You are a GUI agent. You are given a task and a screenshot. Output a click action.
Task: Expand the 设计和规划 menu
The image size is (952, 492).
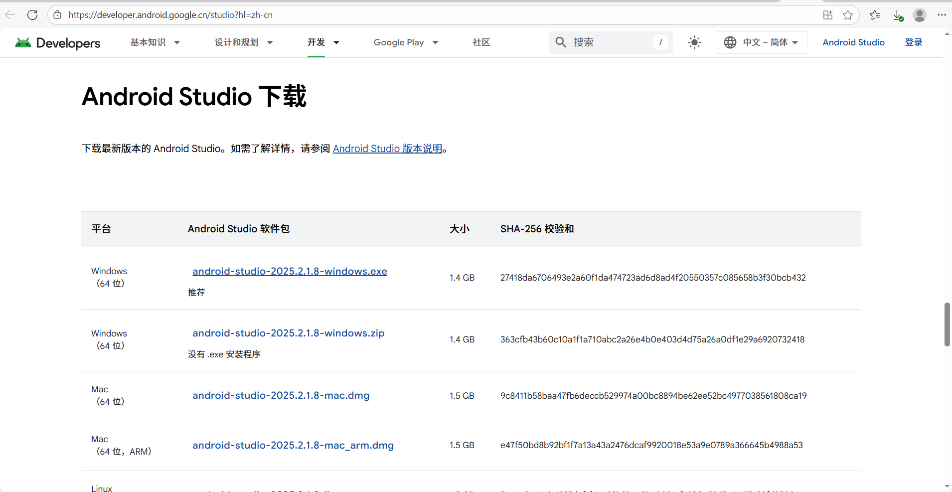[270, 43]
